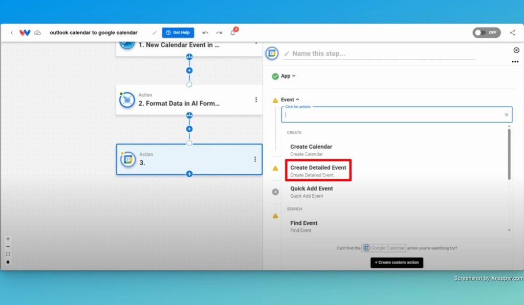Click the red and blue W logo
The height and width of the screenshot is (305, 524).
[x=25, y=33]
